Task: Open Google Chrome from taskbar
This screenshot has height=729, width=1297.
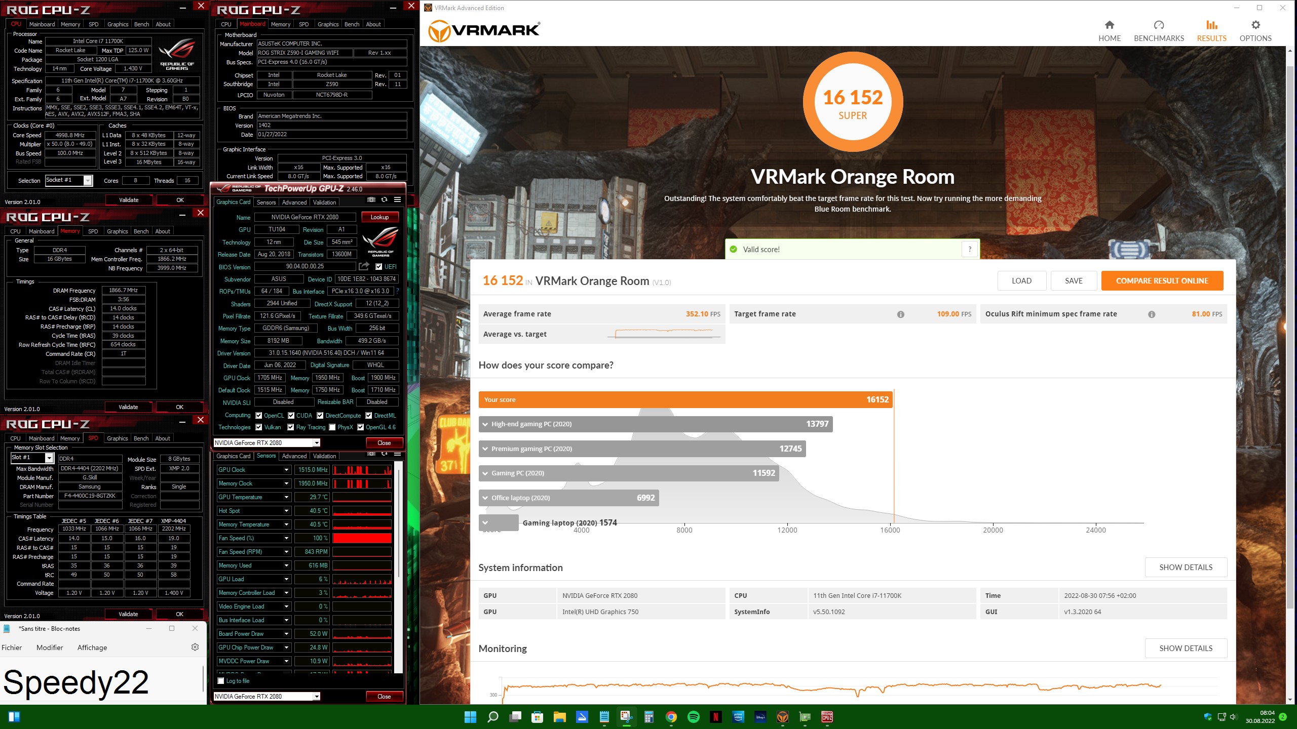Action: tap(671, 717)
